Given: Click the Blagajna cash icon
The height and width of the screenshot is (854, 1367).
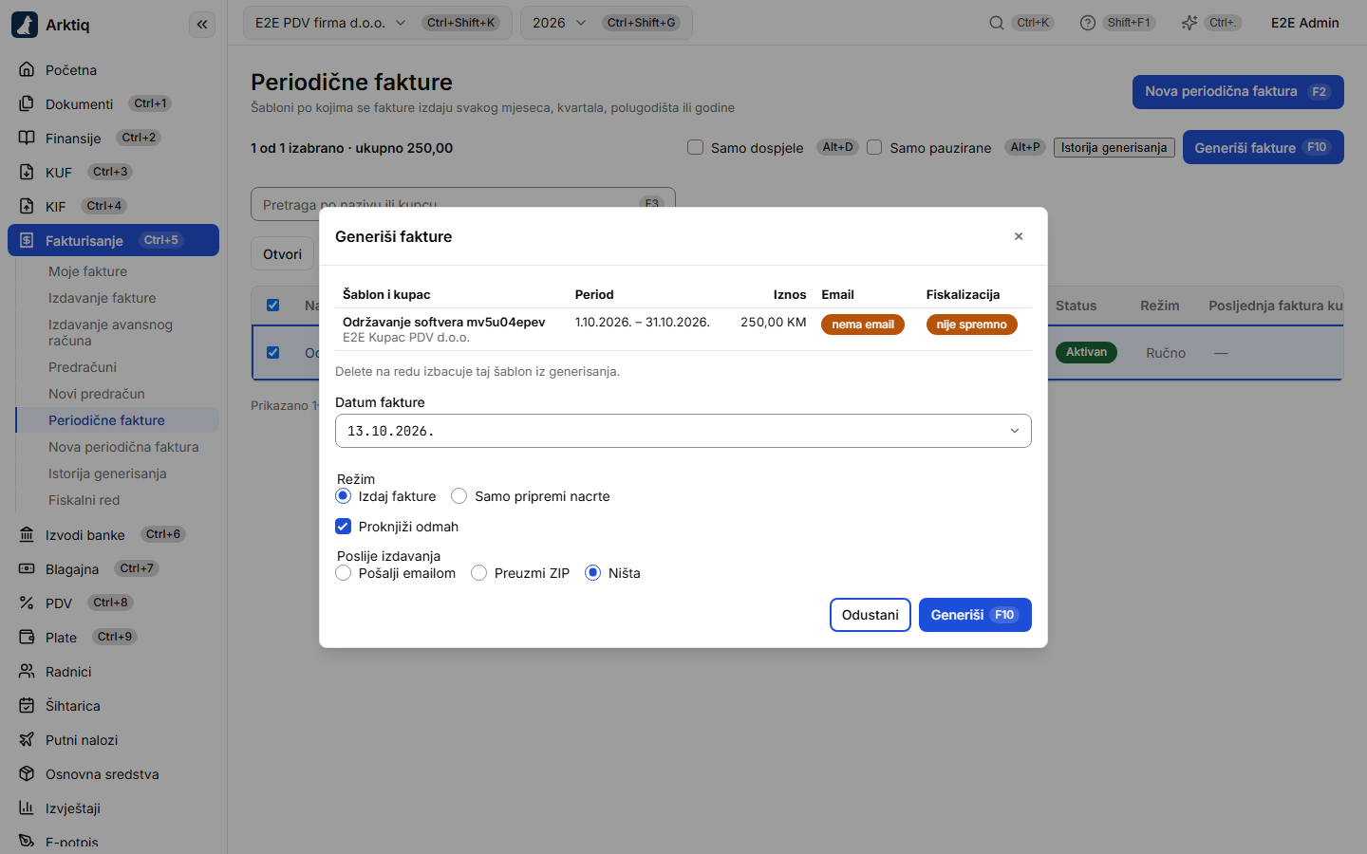Looking at the screenshot, I should 27,569.
